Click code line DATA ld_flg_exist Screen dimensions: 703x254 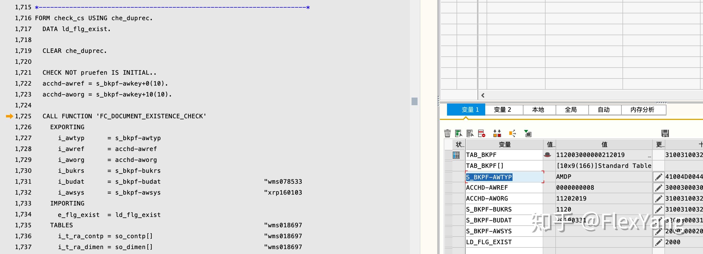[x=76, y=29]
